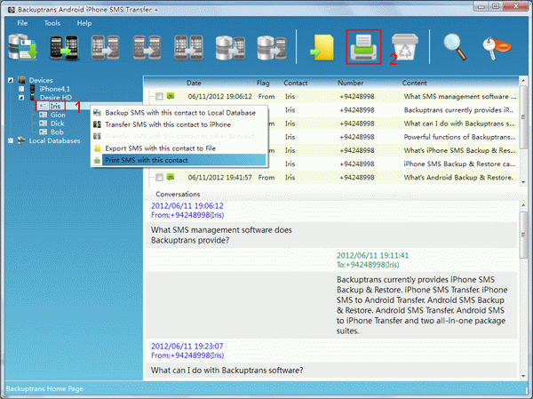The height and width of the screenshot is (399, 533).
Task: Click the magnifying glass Search icon
Action: pos(455,47)
